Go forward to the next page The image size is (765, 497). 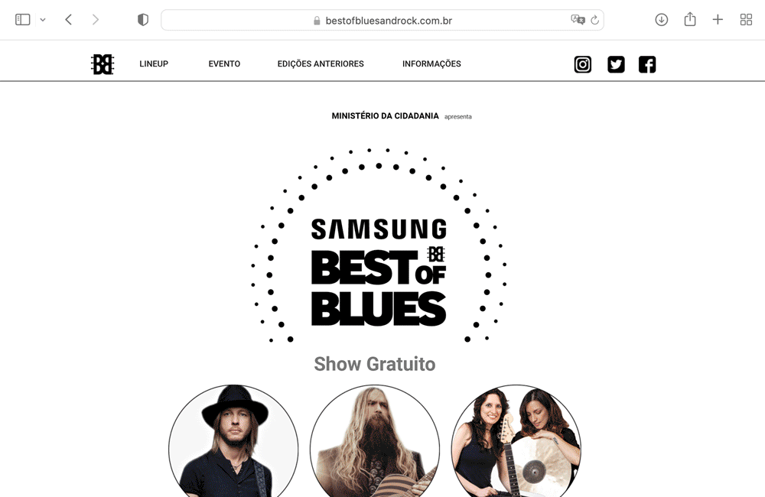tap(96, 20)
